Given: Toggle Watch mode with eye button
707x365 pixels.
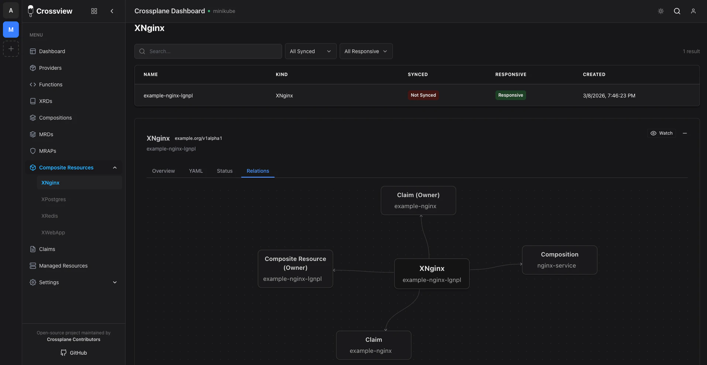Looking at the screenshot, I should (662, 133).
